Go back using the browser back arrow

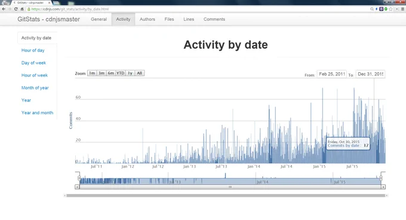pos(4,9)
